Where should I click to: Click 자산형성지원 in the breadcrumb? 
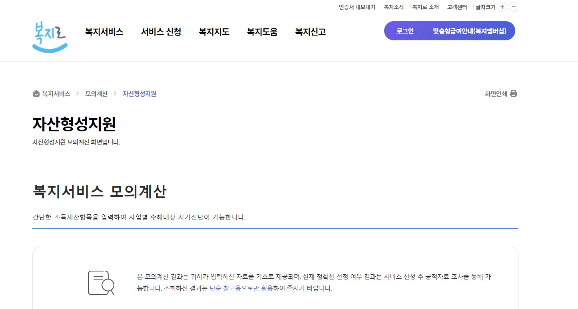pyautogui.click(x=139, y=93)
